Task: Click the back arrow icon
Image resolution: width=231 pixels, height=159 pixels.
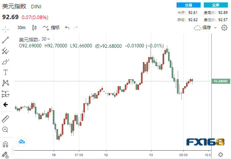Action: [6, 104]
